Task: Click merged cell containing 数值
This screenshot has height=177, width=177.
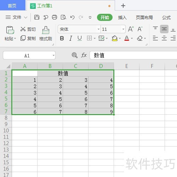Action: pyautogui.click(x=63, y=73)
